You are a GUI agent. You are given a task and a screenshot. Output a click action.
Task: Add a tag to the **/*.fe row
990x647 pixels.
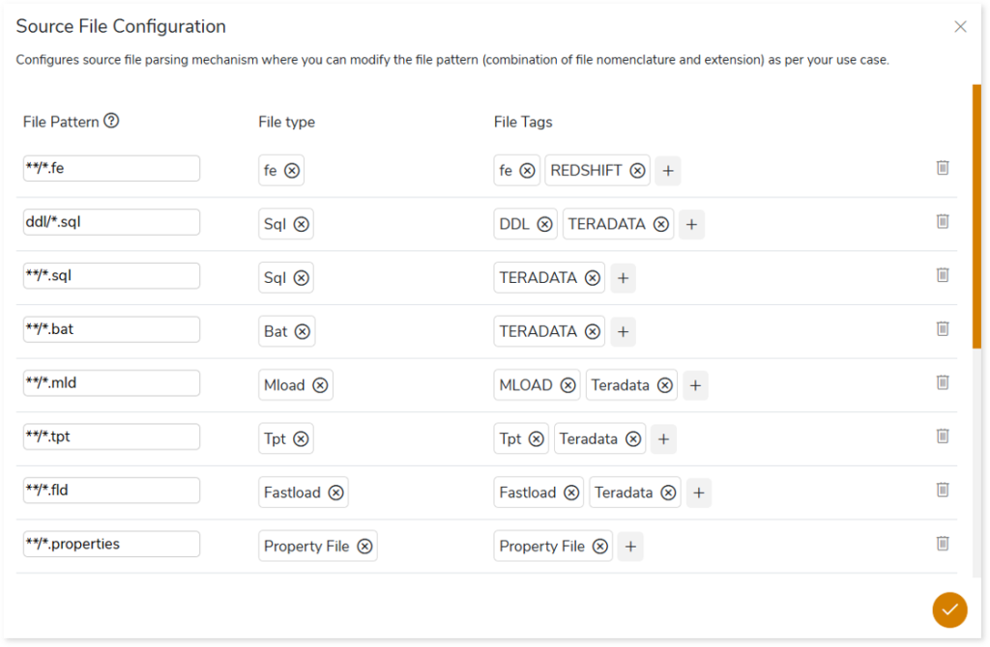[667, 171]
